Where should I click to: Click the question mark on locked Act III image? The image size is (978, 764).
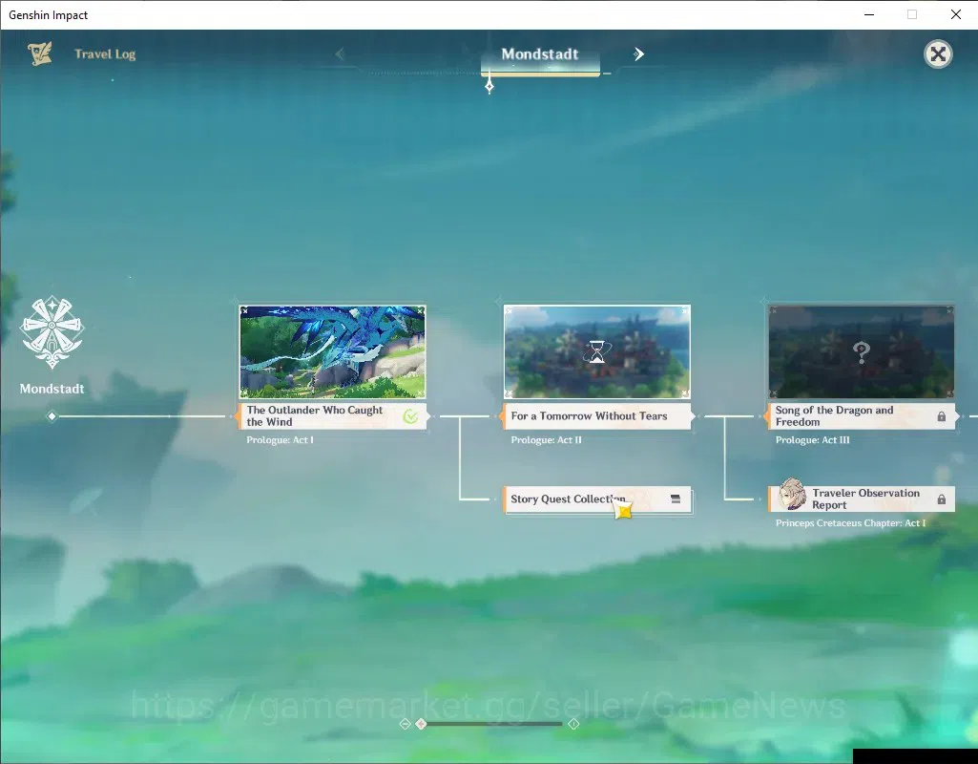862,352
